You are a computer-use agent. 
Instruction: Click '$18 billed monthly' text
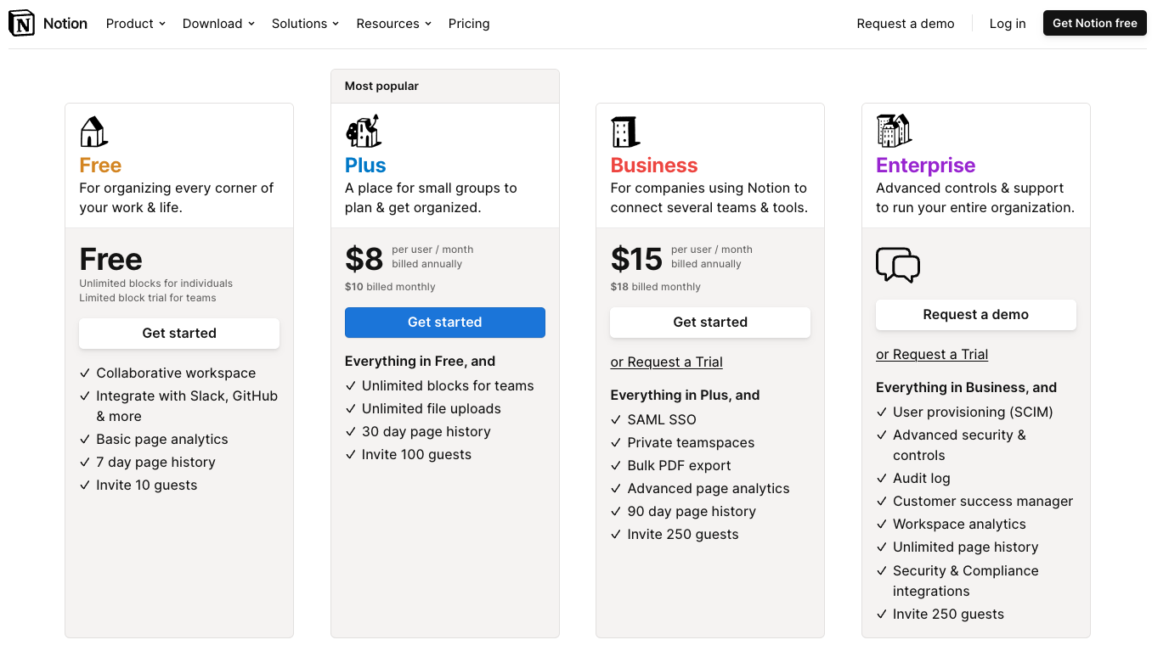pos(655,287)
